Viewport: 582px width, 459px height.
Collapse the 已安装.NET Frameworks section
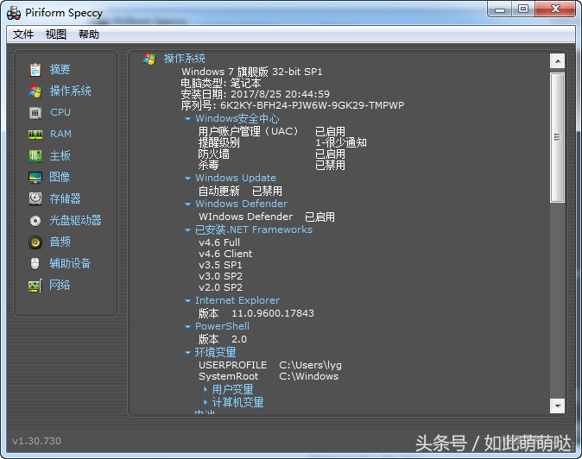click(x=188, y=230)
